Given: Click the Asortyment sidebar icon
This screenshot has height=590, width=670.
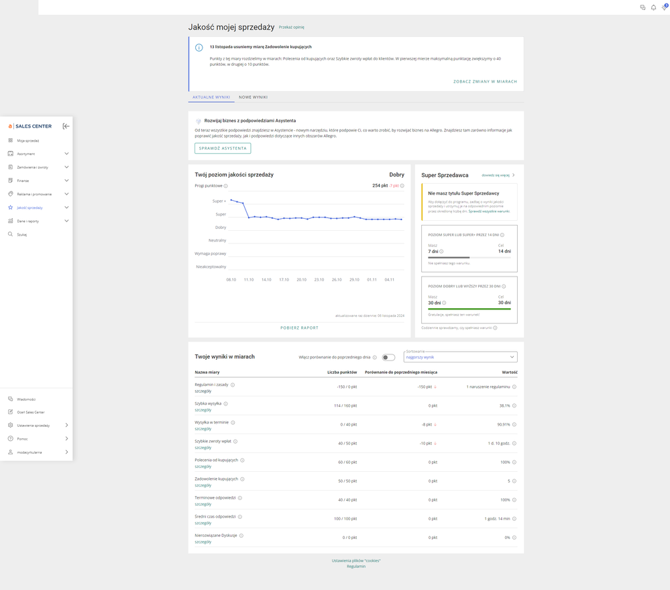Looking at the screenshot, I should pos(11,154).
